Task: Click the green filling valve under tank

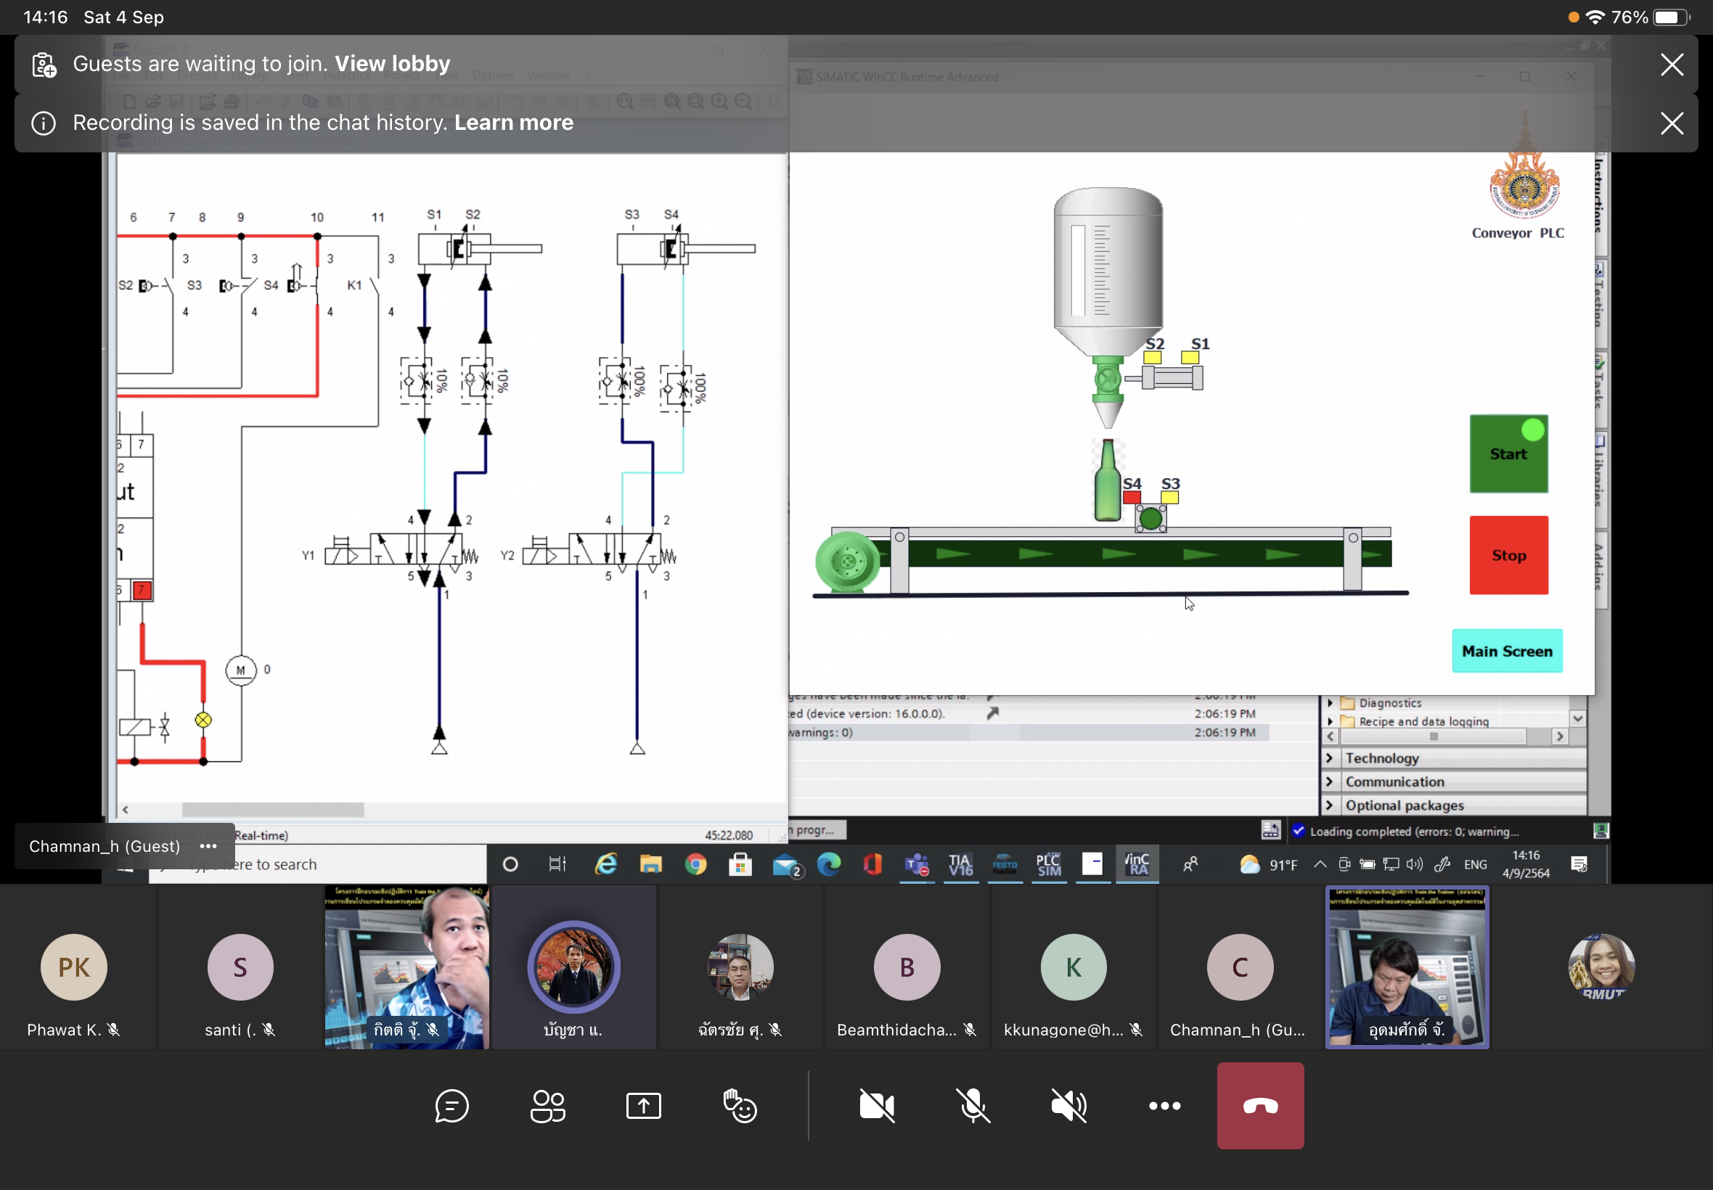Action: tap(1108, 379)
